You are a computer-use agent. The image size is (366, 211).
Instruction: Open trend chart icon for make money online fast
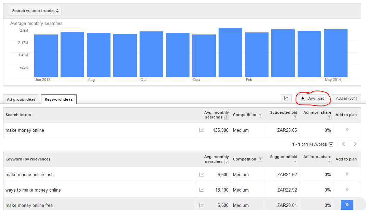(201, 174)
